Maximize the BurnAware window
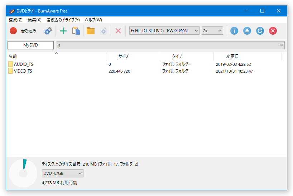 262,11
